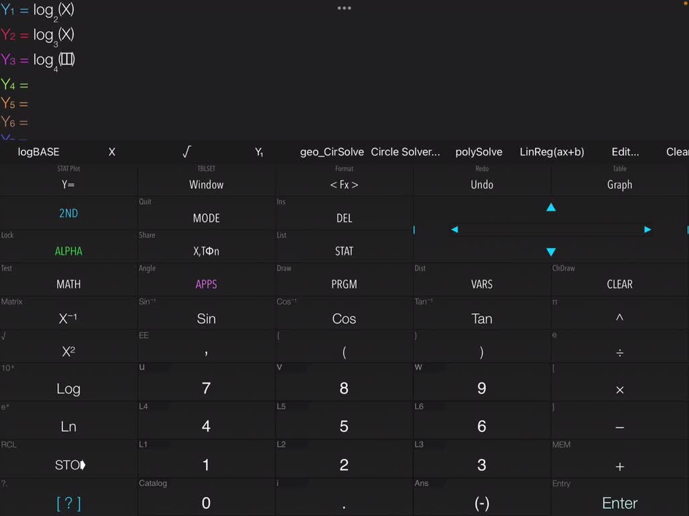The height and width of the screenshot is (516, 689).
Task: Switch to the Graph view
Action: point(619,185)
